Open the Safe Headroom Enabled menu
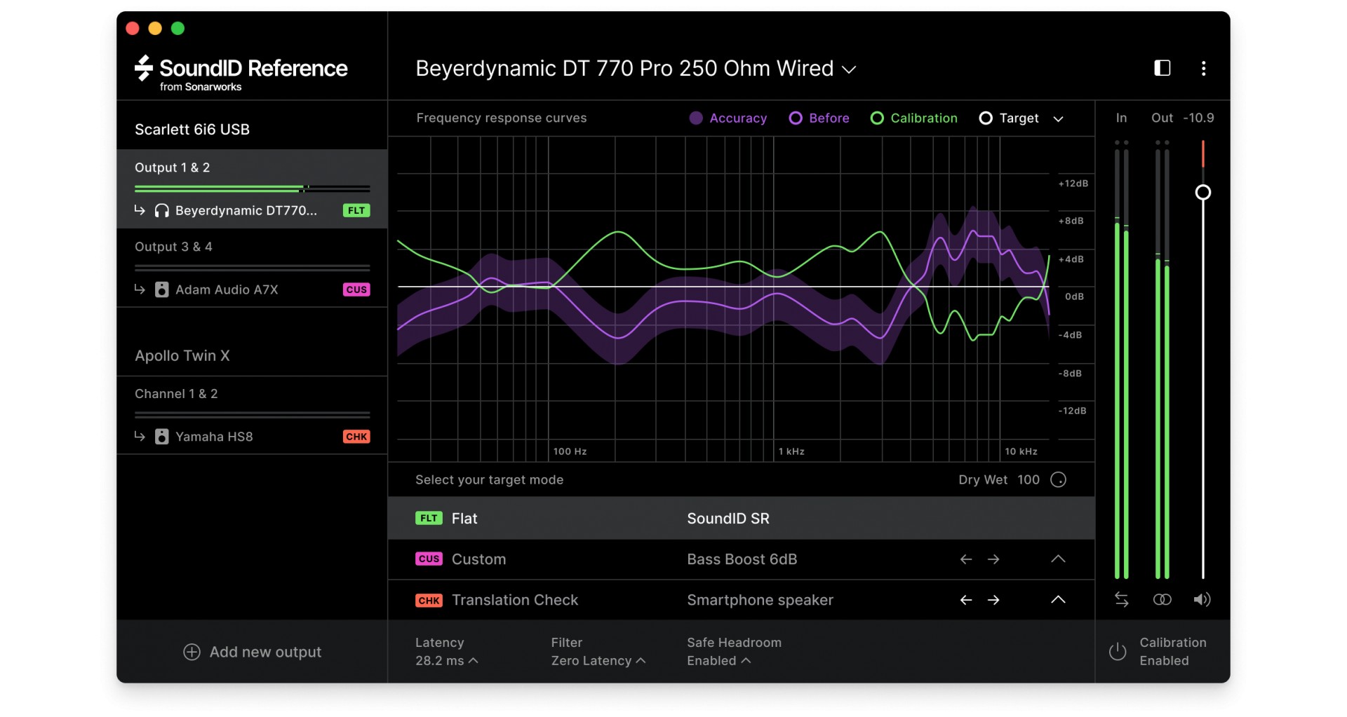Image resolution: width=1347 pixels, height=717 pixels. pos(719,660)
